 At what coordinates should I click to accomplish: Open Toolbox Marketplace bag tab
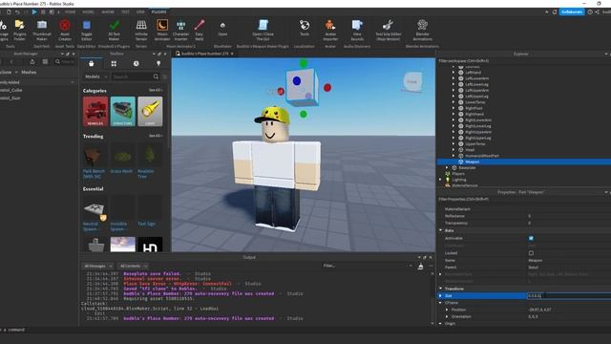(92, 64)
